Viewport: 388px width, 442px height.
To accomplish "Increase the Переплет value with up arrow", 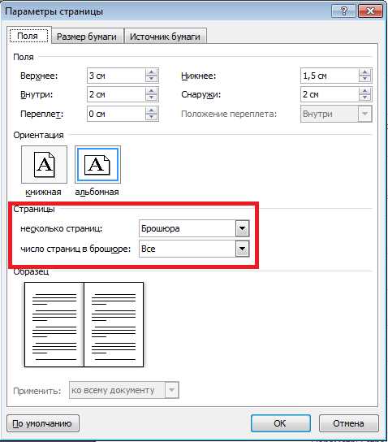I will click(152, 110).
